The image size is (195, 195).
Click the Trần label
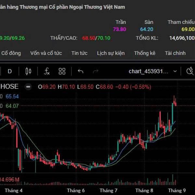click(121, 22)
